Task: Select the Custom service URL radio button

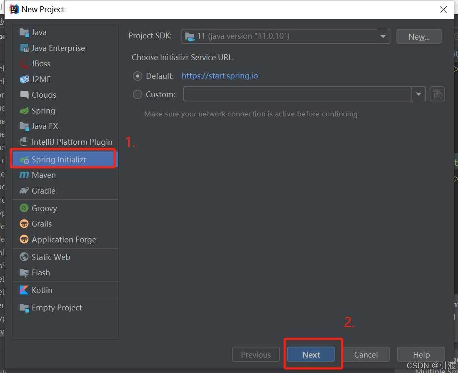Action: tap(138, 94)
